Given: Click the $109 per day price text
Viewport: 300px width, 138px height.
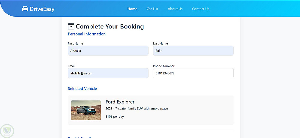Looking at the screenshot, I should [x=115, y=116].
